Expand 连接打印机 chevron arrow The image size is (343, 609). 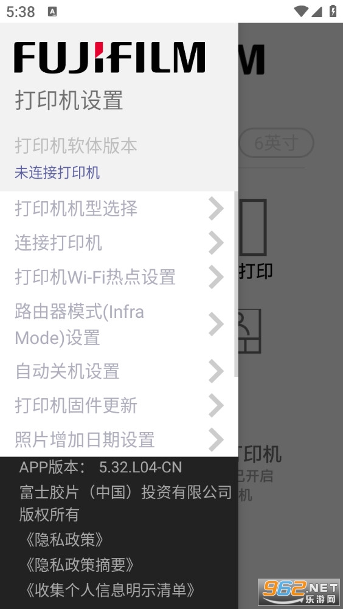pyautogui.click(x=216, y=243)
